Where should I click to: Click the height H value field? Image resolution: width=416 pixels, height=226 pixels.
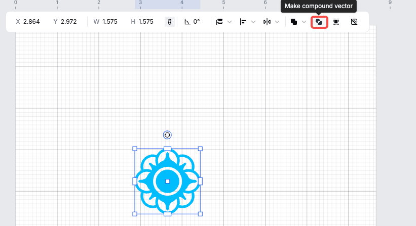[x=146, y=22]
